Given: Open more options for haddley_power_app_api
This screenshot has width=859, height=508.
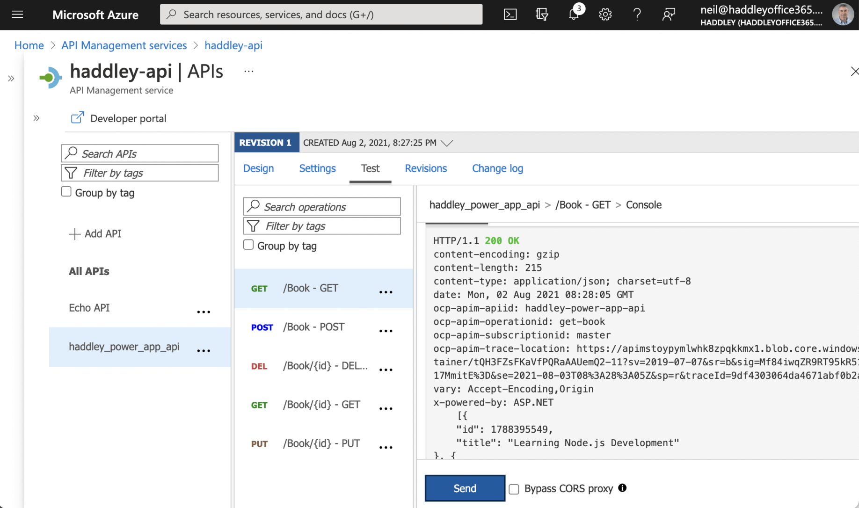Looking at the screenshot, I should coord(204,350).
